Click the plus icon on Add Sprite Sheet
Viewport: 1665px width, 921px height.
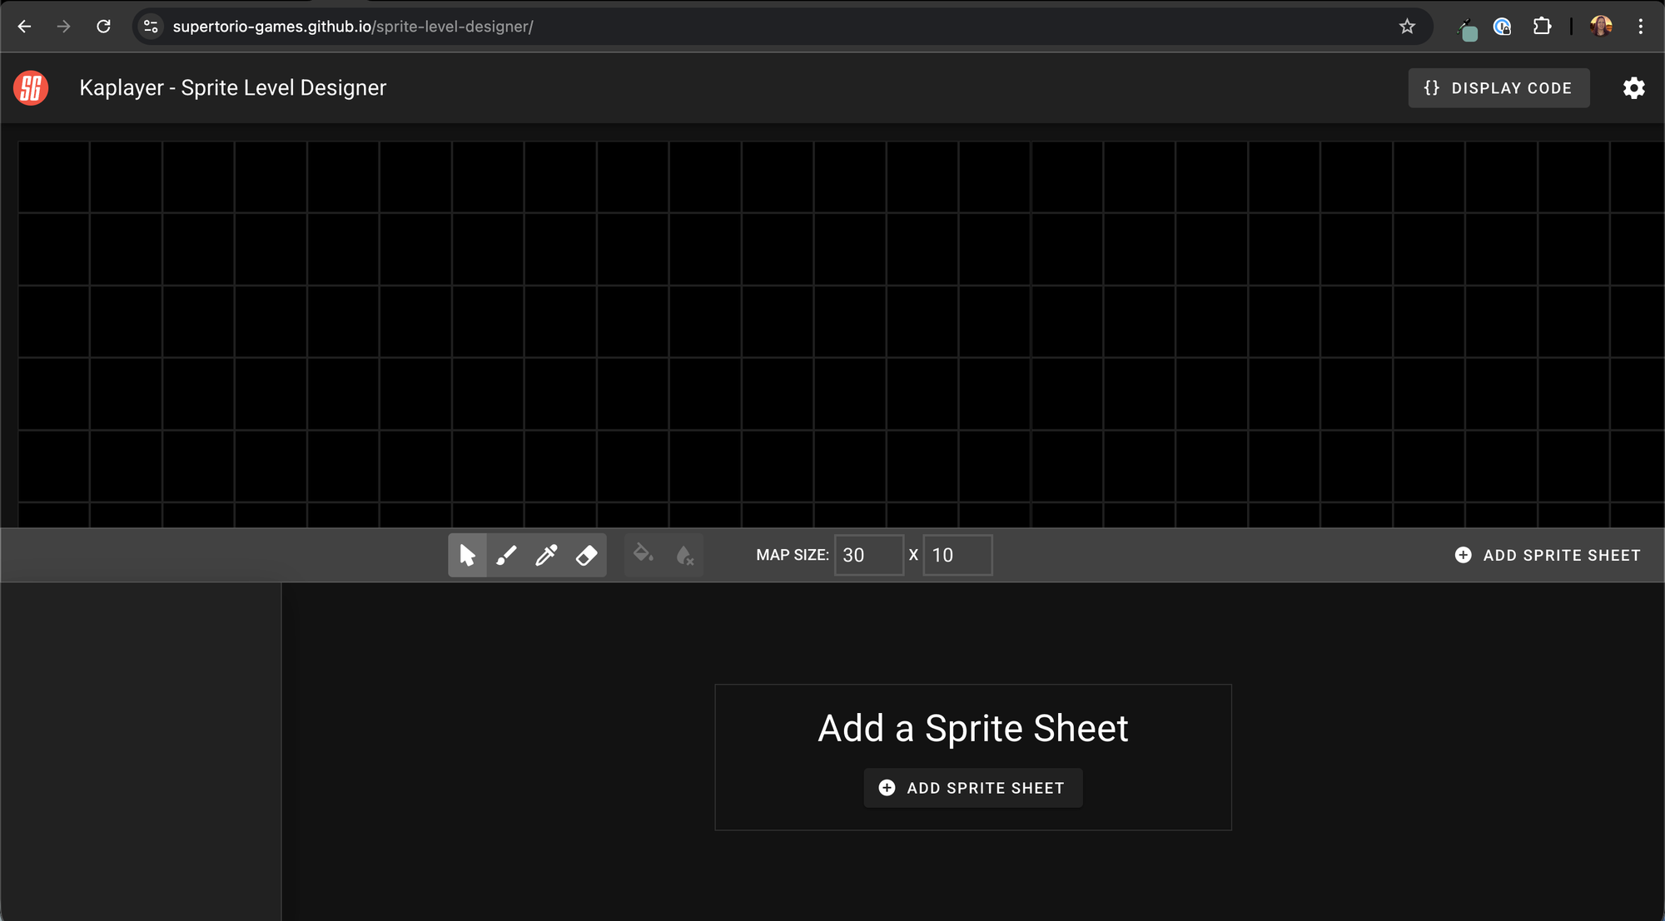point(886,787)
